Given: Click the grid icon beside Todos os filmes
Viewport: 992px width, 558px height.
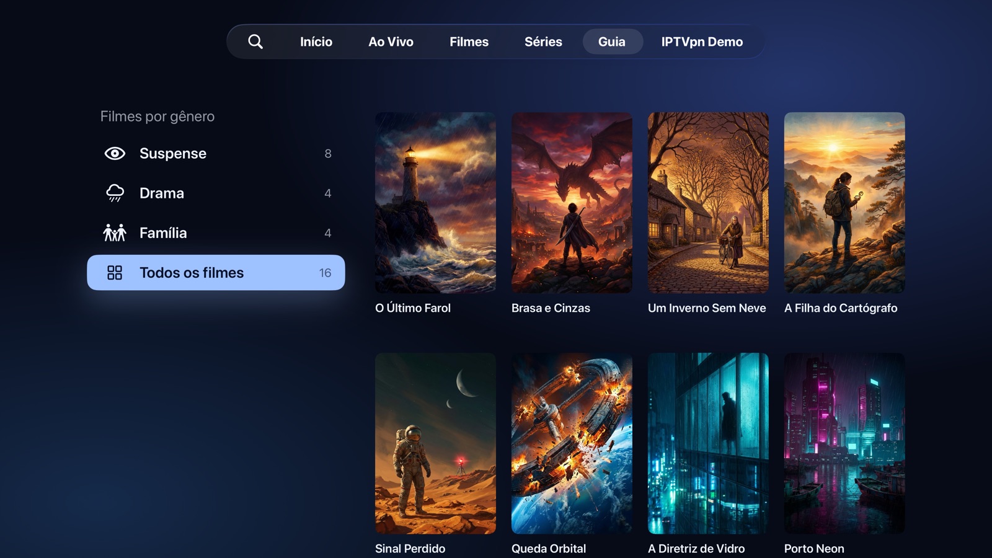Looking at the screenshot, I should pyautogui.click(x=115, y=273).
